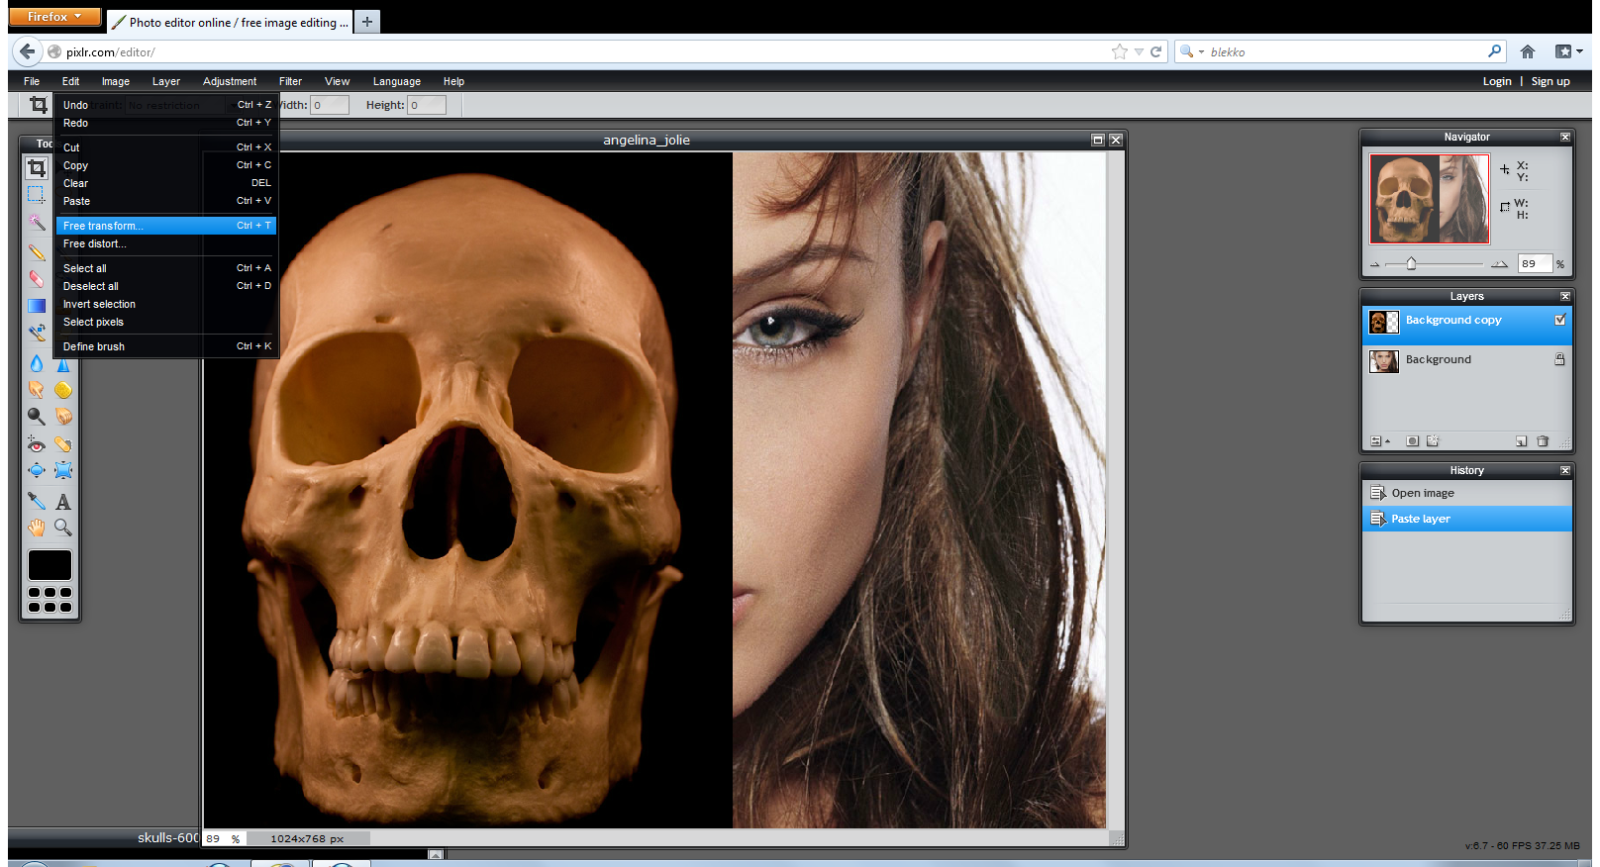The image size is (1600, 867).
Task: Select the Hand pan tool
Action: click(37, 528)
